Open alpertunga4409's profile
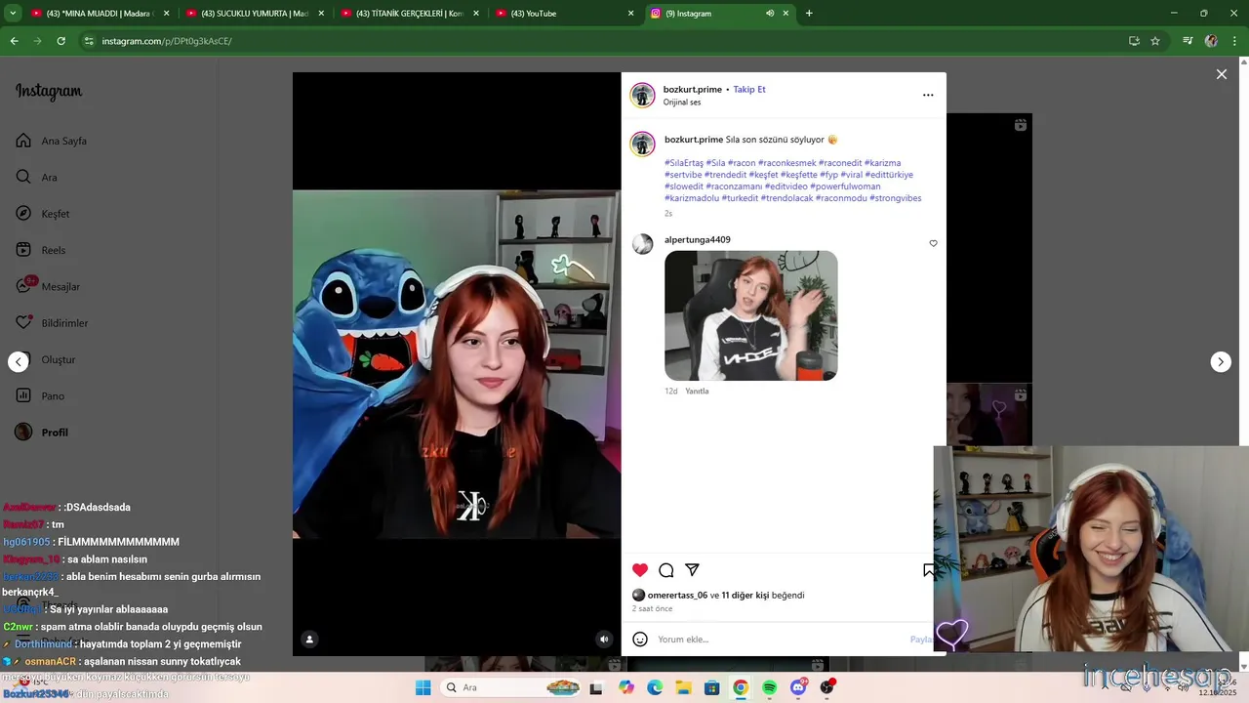Viewport: 1249px width, 703px height. [698, 239]
